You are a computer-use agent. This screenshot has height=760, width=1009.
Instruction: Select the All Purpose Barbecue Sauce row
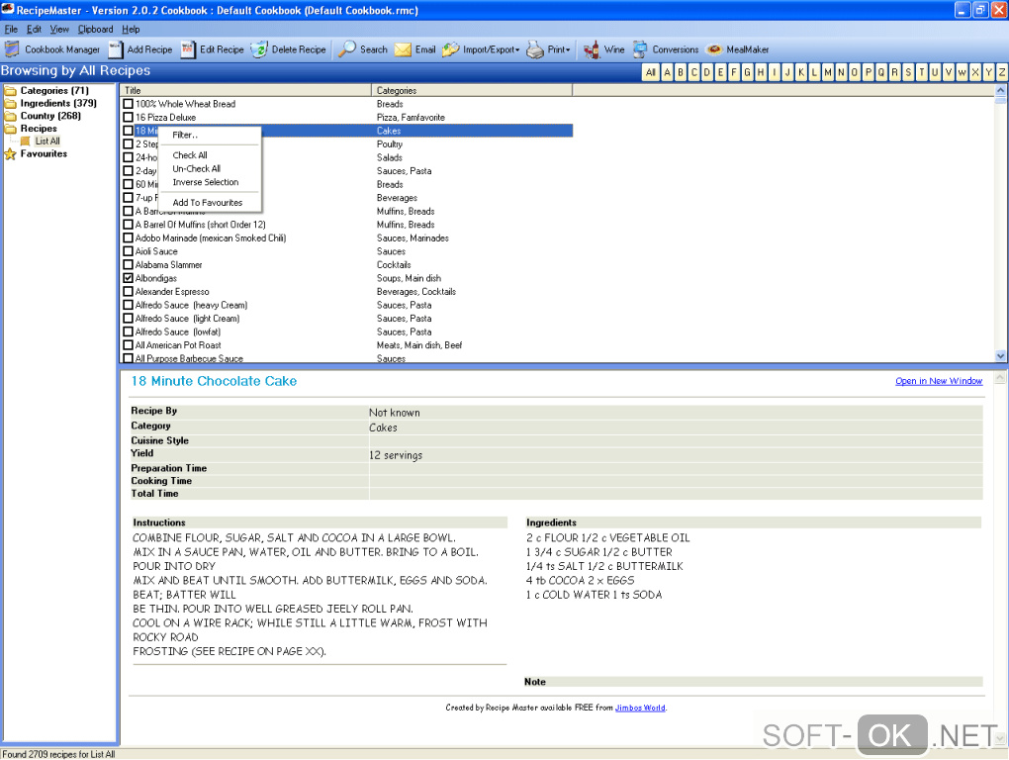(347, 358)
